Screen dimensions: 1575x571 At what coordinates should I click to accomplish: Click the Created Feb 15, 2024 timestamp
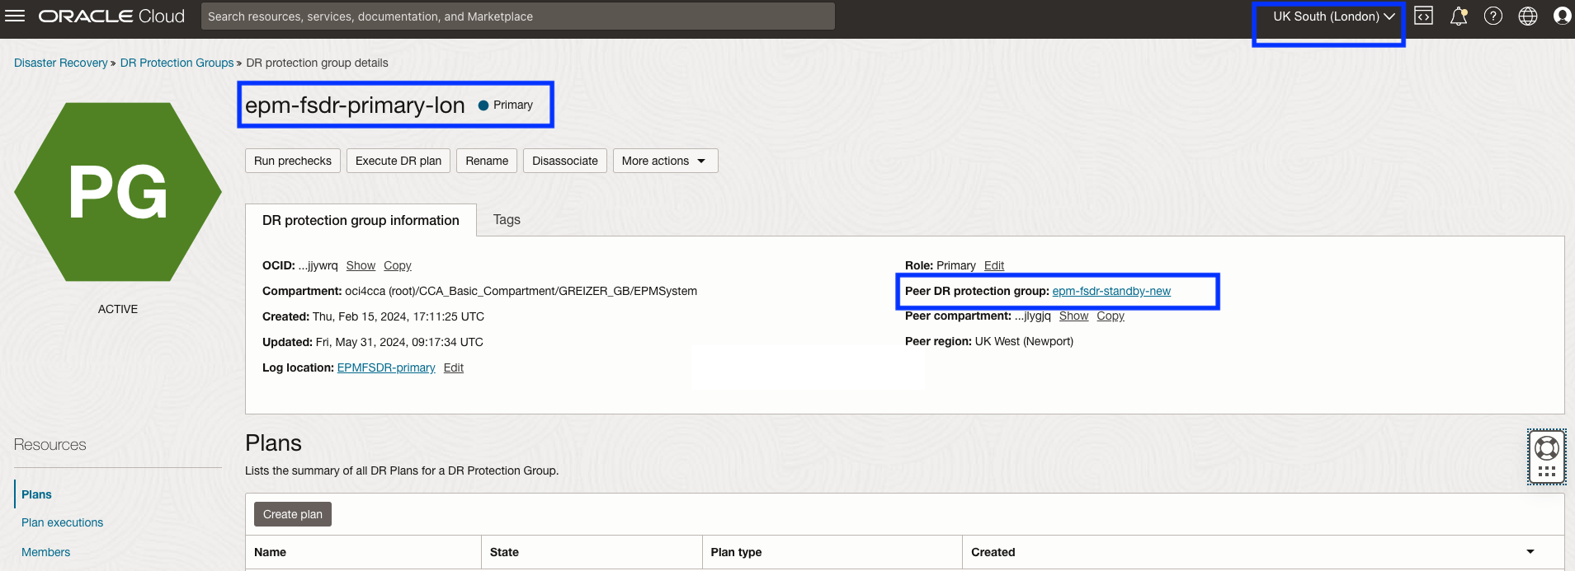pyautogui.click(x=398, y=316)
